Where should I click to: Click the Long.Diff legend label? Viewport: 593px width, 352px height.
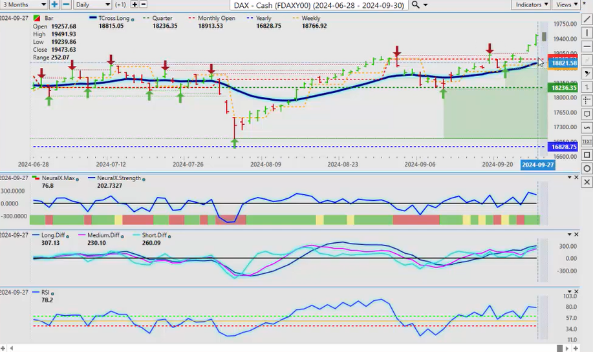pyautogui.click(x=53, y=235)
